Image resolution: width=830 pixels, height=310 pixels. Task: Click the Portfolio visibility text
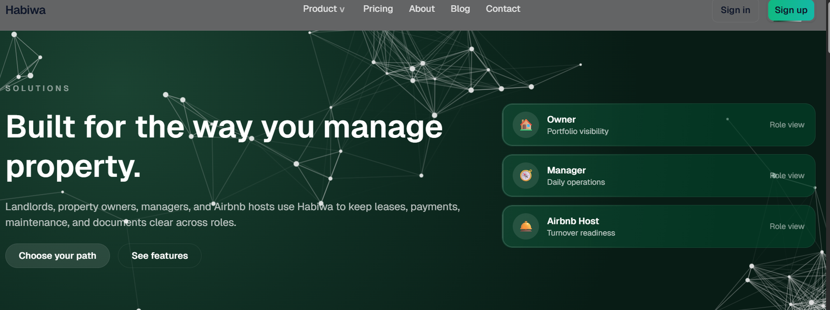point(578,132)
